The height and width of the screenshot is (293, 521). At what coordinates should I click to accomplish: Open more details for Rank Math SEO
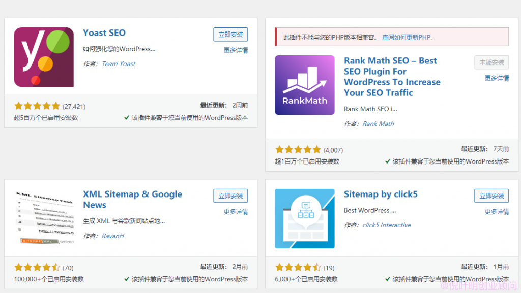497,78
